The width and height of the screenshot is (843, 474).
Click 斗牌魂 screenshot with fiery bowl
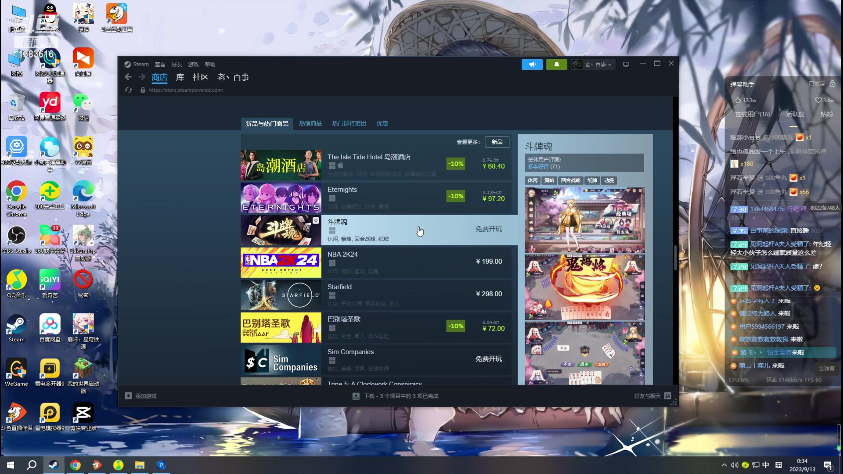point(584,287)
